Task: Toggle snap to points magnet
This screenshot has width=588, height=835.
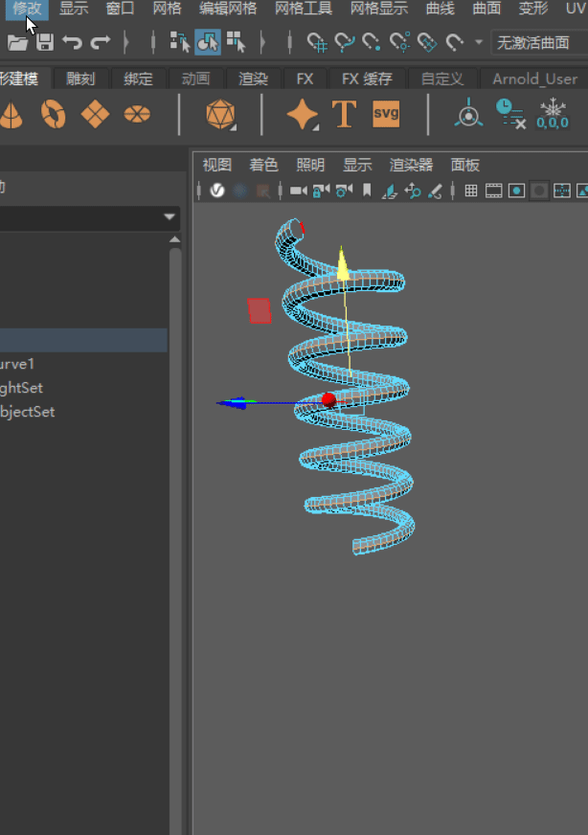Action: [x=372, y=42]
